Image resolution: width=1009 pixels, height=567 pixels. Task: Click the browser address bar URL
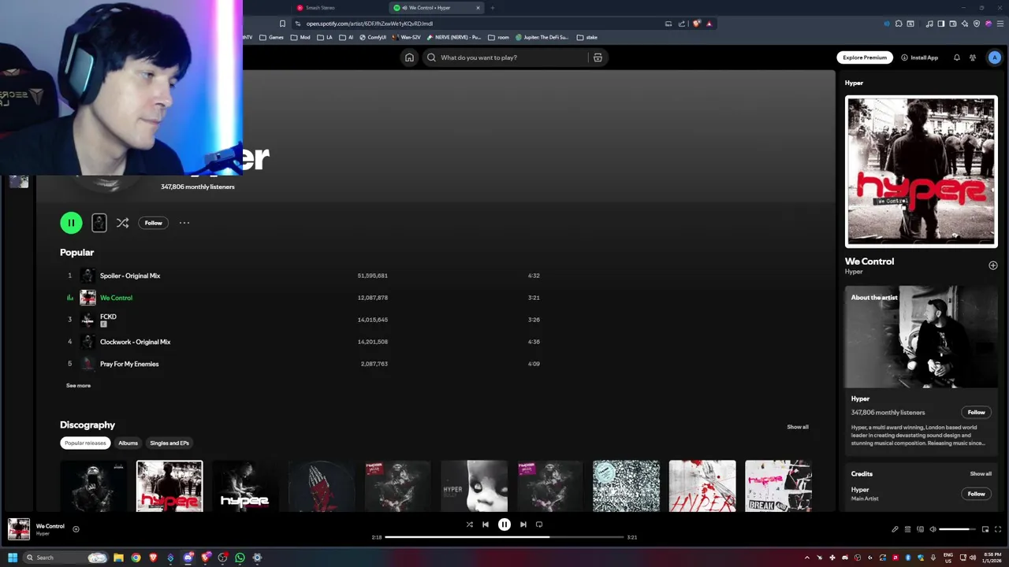pyautogui.click(x=369, y=24)
